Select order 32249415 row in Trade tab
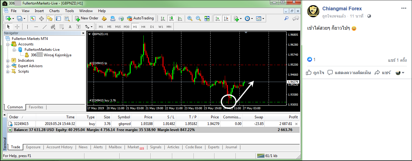 coord(153,124)
